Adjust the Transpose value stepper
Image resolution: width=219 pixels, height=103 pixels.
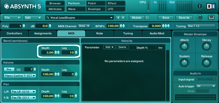pos(166,26)
